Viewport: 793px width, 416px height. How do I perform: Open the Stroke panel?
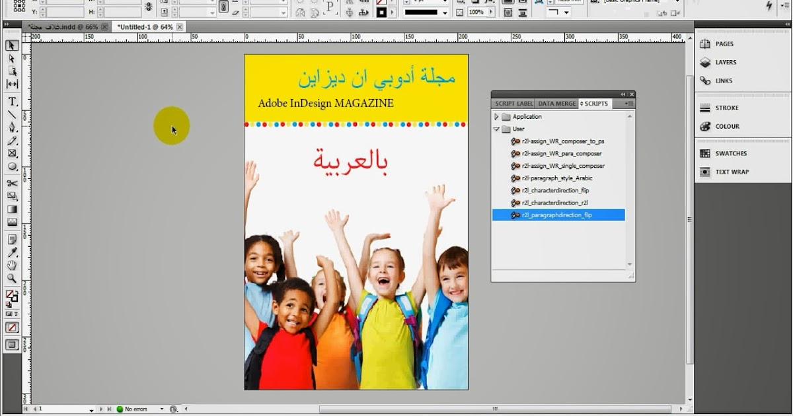727,108
